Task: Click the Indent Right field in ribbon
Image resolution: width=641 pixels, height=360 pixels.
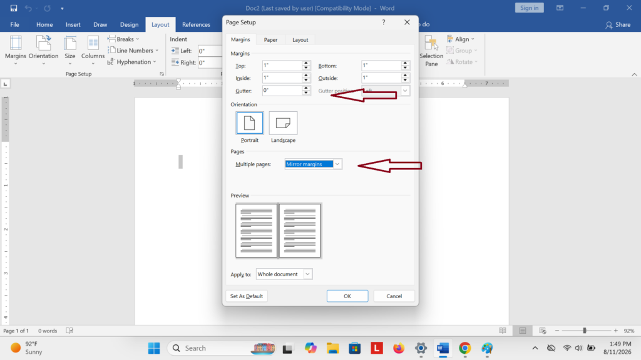Action: click(x=210, y=62)
